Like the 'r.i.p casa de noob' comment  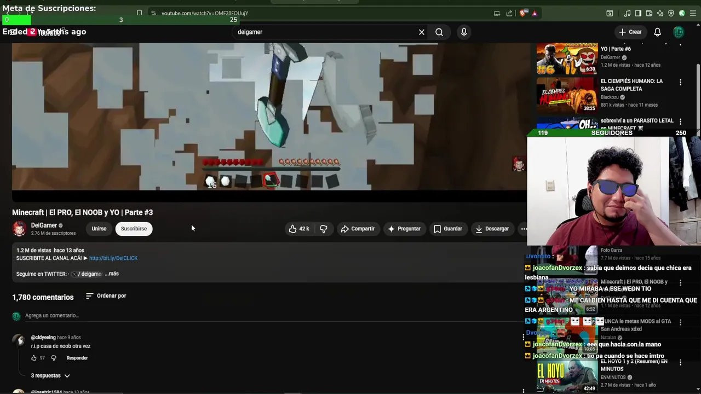click(x=34, y=358)
